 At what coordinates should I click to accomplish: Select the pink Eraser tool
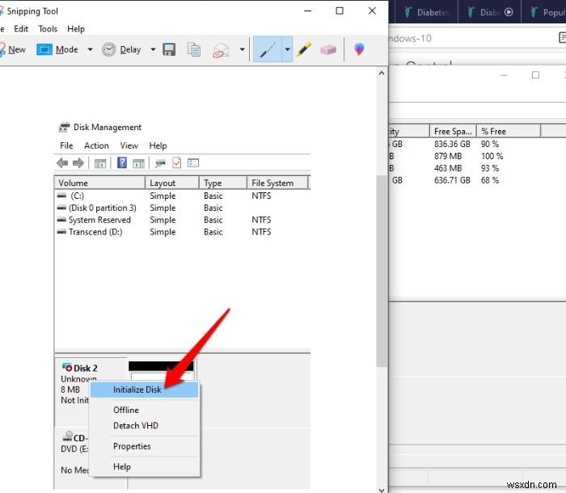[328, 49]
